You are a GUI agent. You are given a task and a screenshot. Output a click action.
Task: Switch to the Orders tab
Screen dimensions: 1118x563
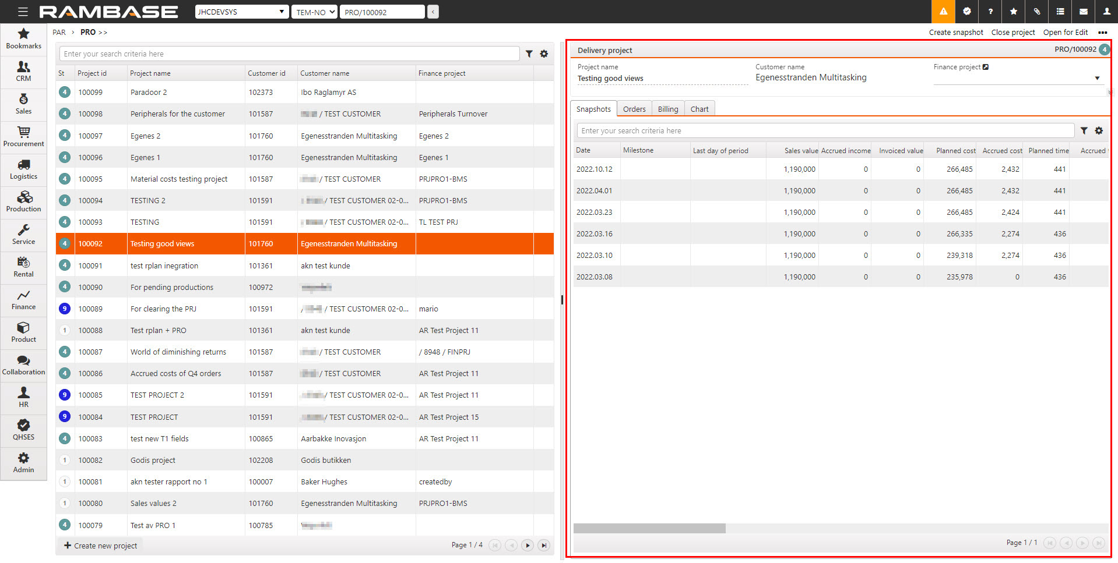coord(634,109)
